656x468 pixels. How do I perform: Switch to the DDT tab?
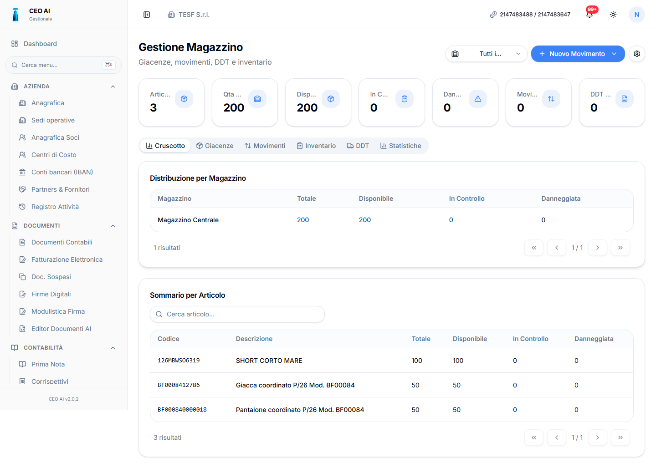358,146
